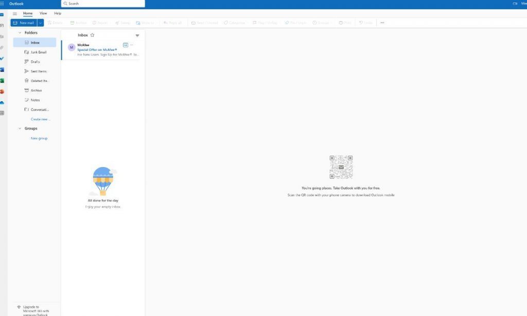Screen dimensions: 527x316
Task: Open OneDrive from the app rail
Action: (3, 102)
